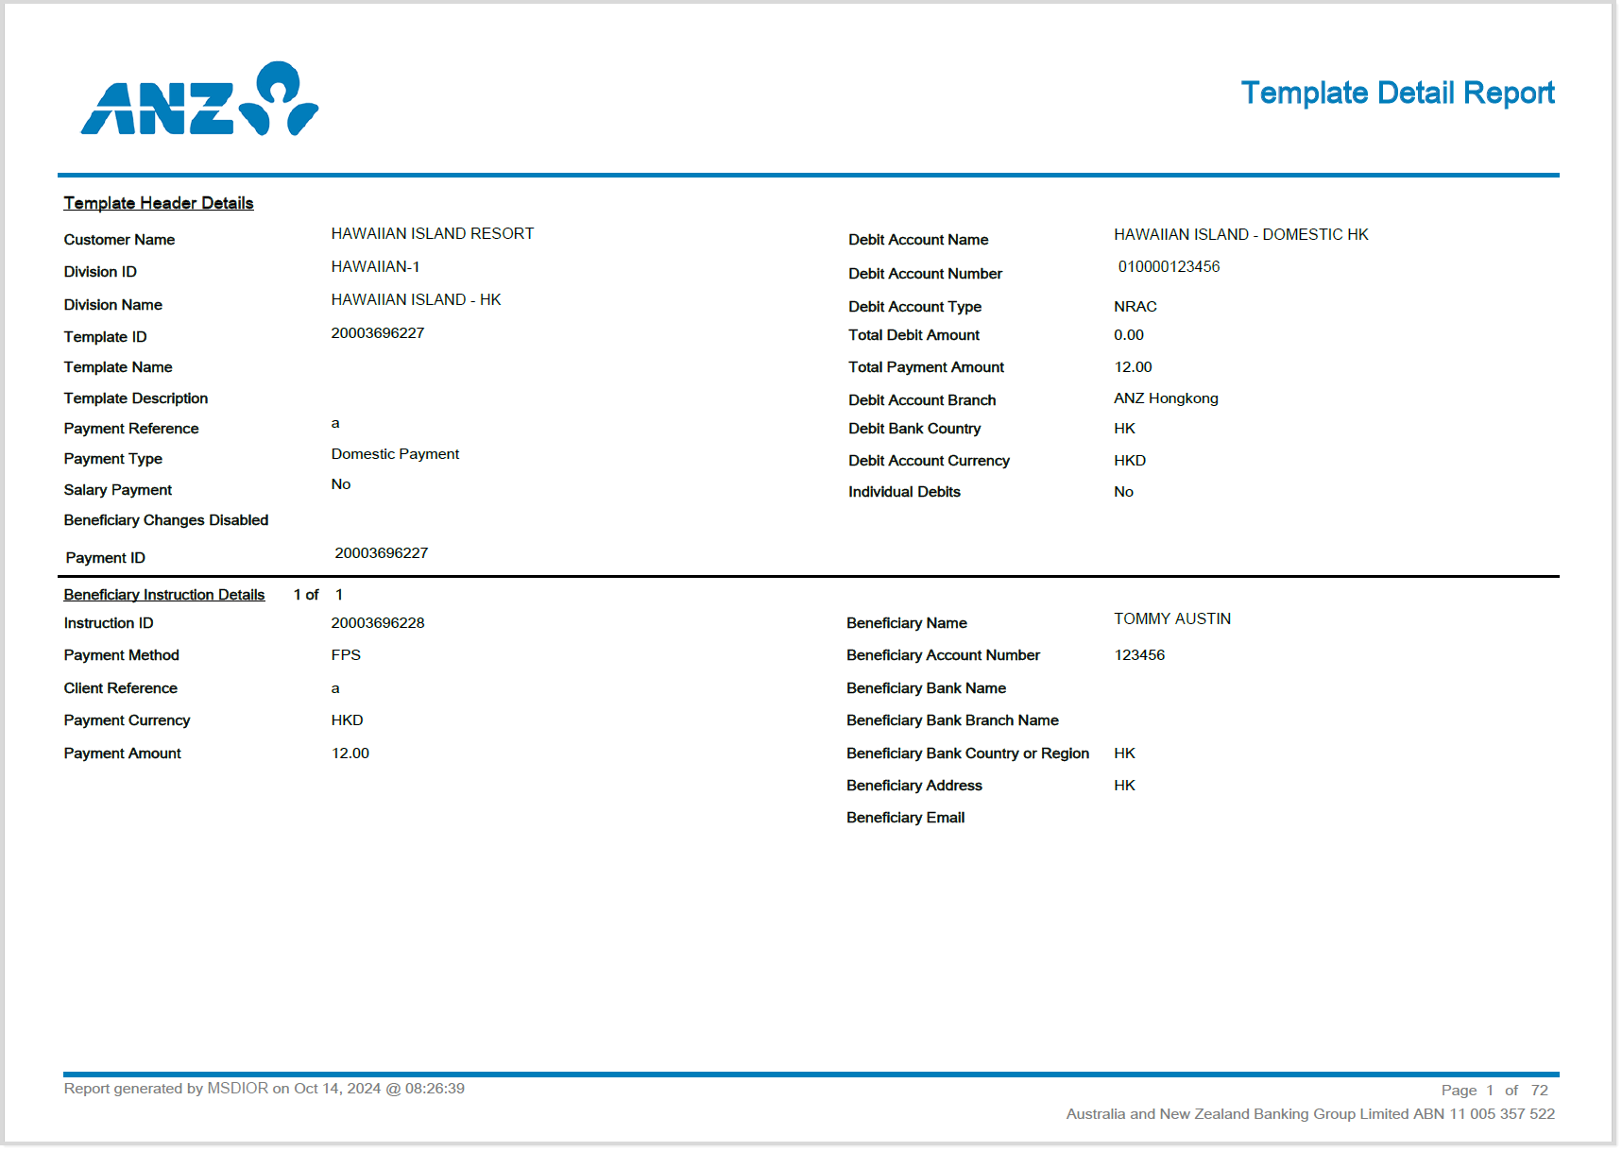Select the Debit Account Type value NRAC
Viewport: 1622px width, 1151px height.
(1135, 307)
